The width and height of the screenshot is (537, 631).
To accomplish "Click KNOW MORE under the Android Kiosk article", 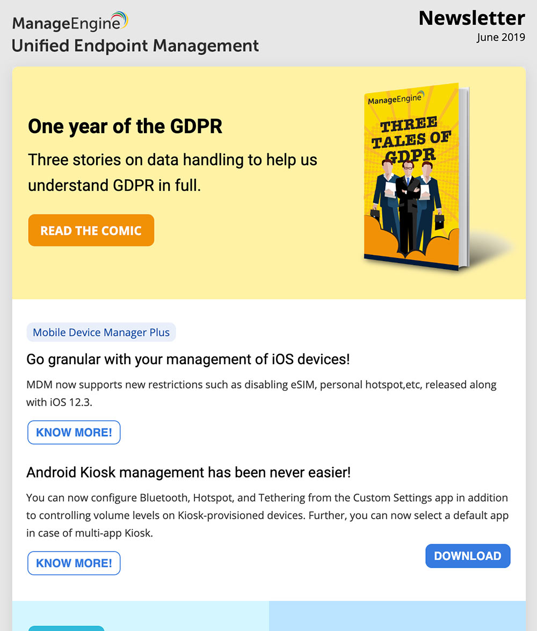I will click(x=74, y=563).
